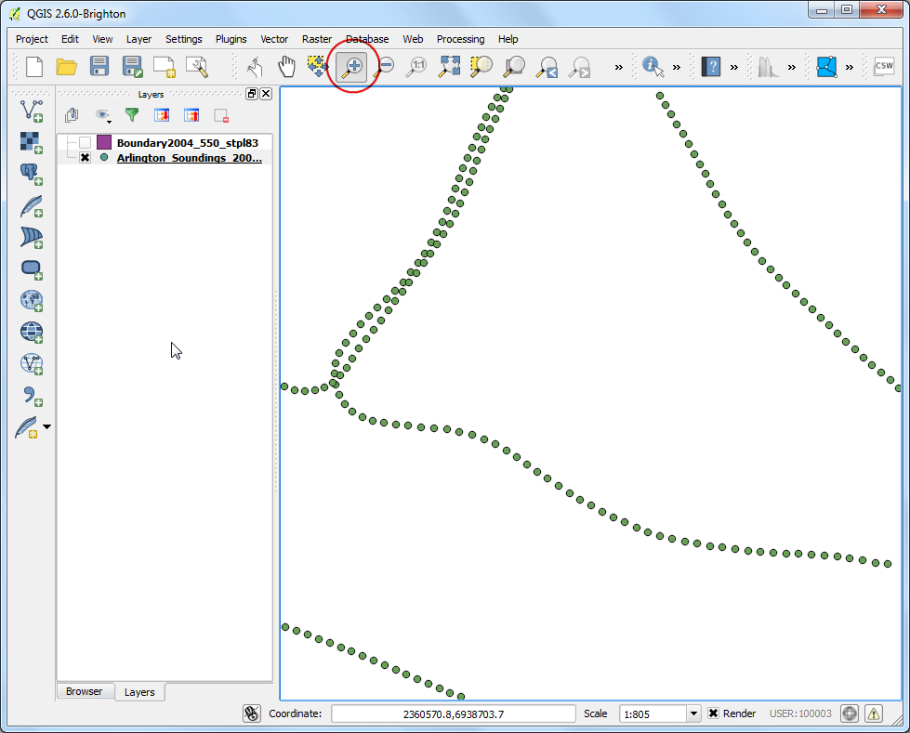Expand hidden items after Identify Features
Image resolution: width=910 pixels, height=733 pixels.
[x=676, y=67]
